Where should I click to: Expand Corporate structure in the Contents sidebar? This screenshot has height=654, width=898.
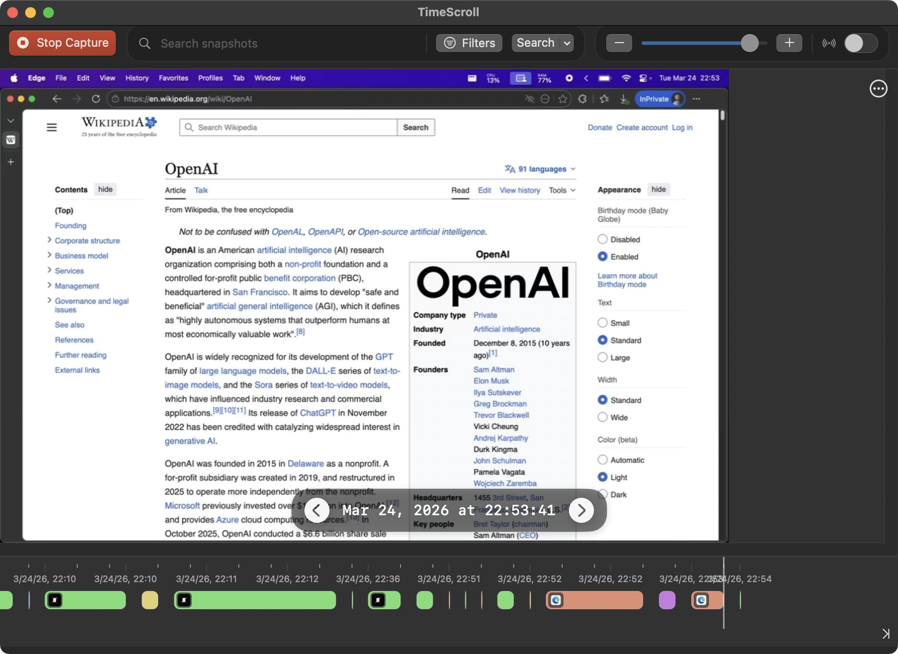point(49,240)
